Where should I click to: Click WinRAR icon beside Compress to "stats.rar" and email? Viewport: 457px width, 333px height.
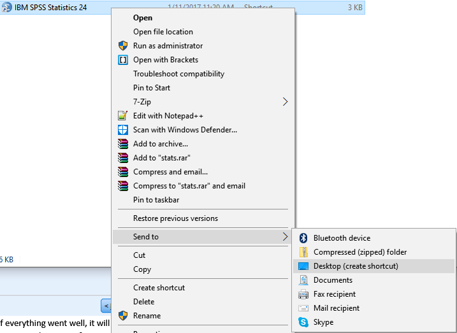point(123,186)
